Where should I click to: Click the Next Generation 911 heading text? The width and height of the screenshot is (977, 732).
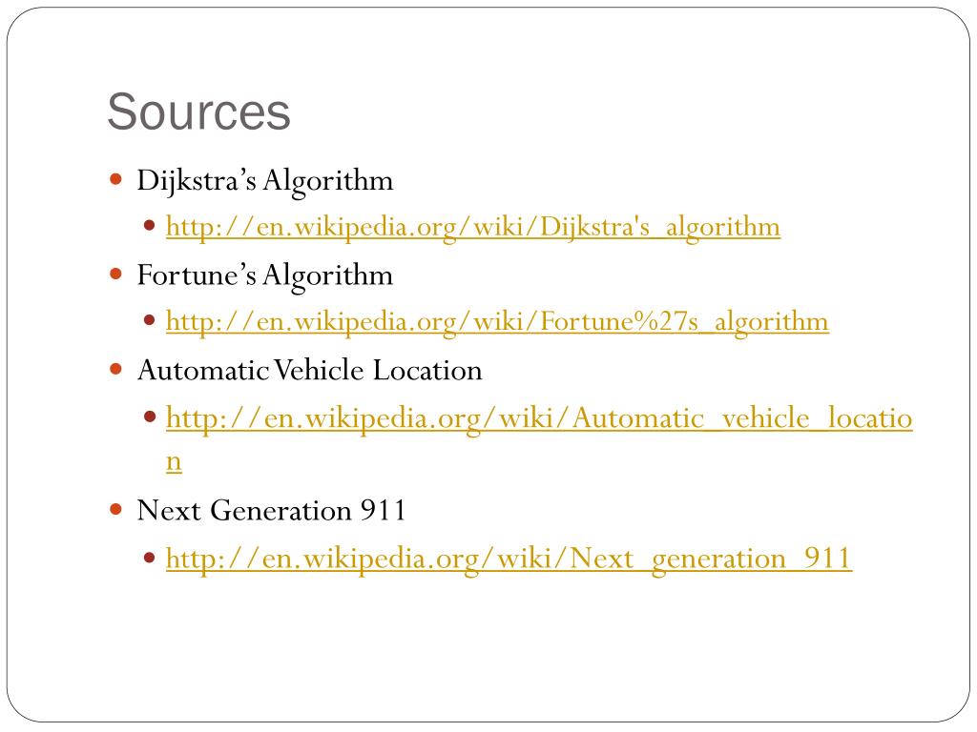pyautogui.click(x=271, y=511)
